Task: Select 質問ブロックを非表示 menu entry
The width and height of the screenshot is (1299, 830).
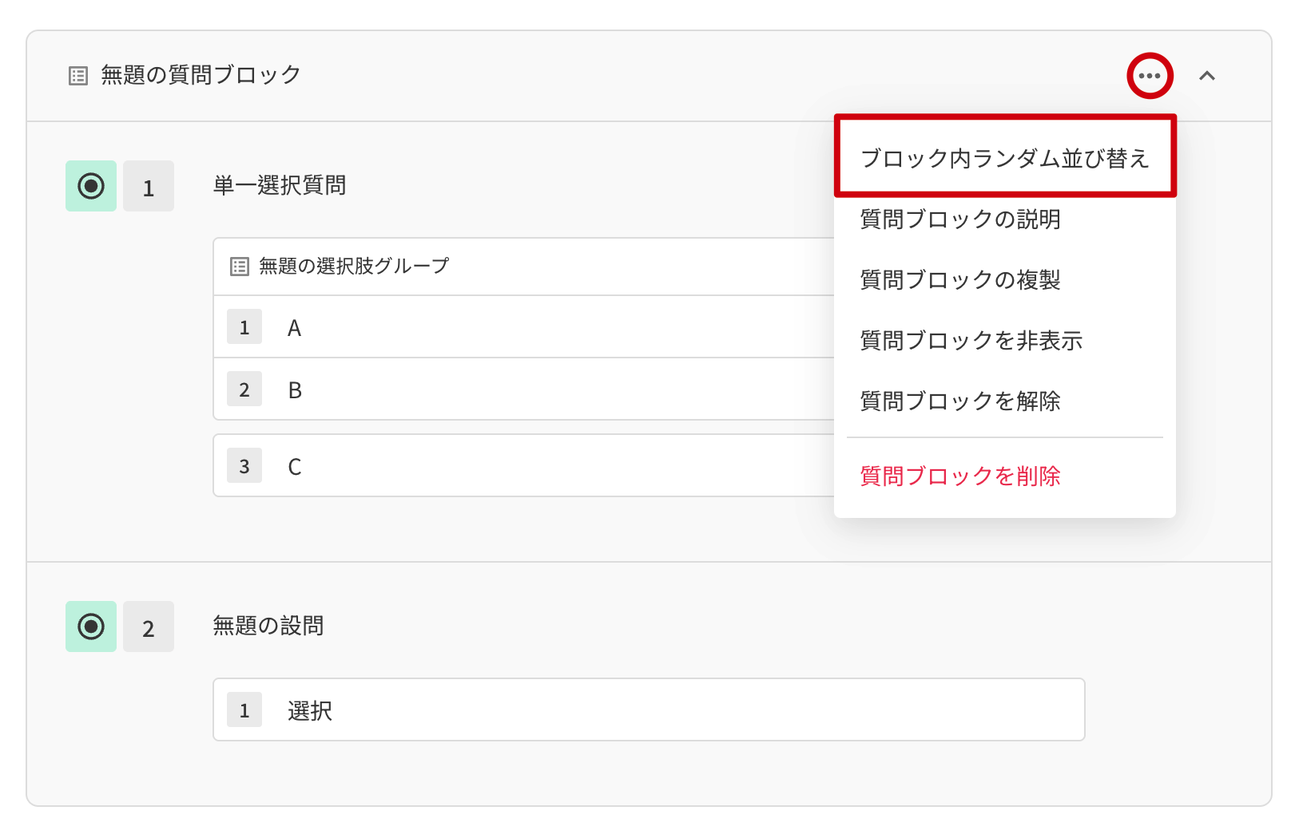Action: tap(1005, 340)
